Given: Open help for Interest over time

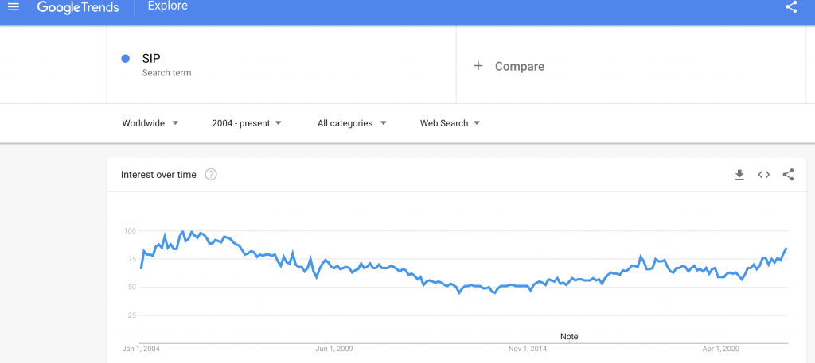Looking at the screenshot, I should [211, 175].
